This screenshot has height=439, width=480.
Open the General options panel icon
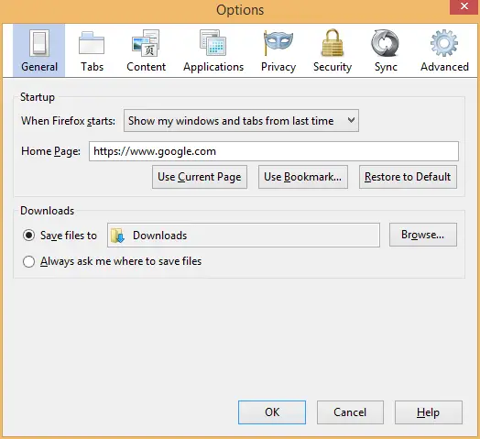(x=38, y=43)
